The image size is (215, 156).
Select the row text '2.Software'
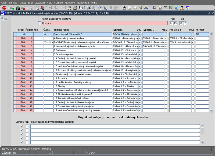(60, 50)
